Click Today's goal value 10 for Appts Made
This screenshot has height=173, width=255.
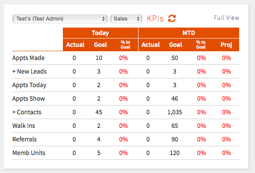click(99, 58)
